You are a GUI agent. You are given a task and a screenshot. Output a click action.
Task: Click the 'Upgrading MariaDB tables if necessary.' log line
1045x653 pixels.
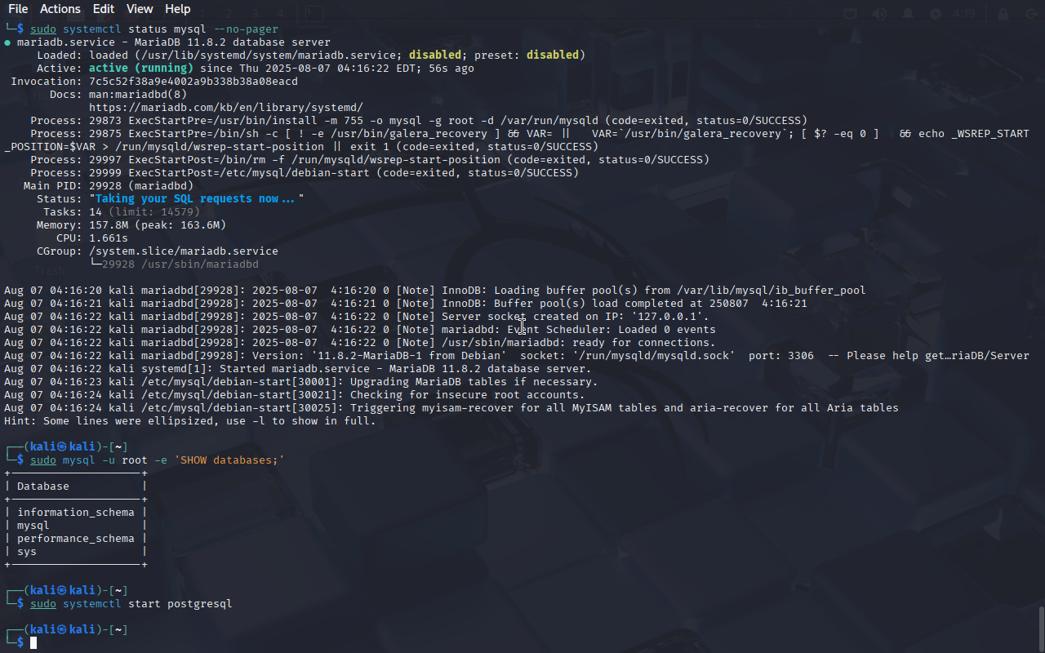(x=301, y=382)
